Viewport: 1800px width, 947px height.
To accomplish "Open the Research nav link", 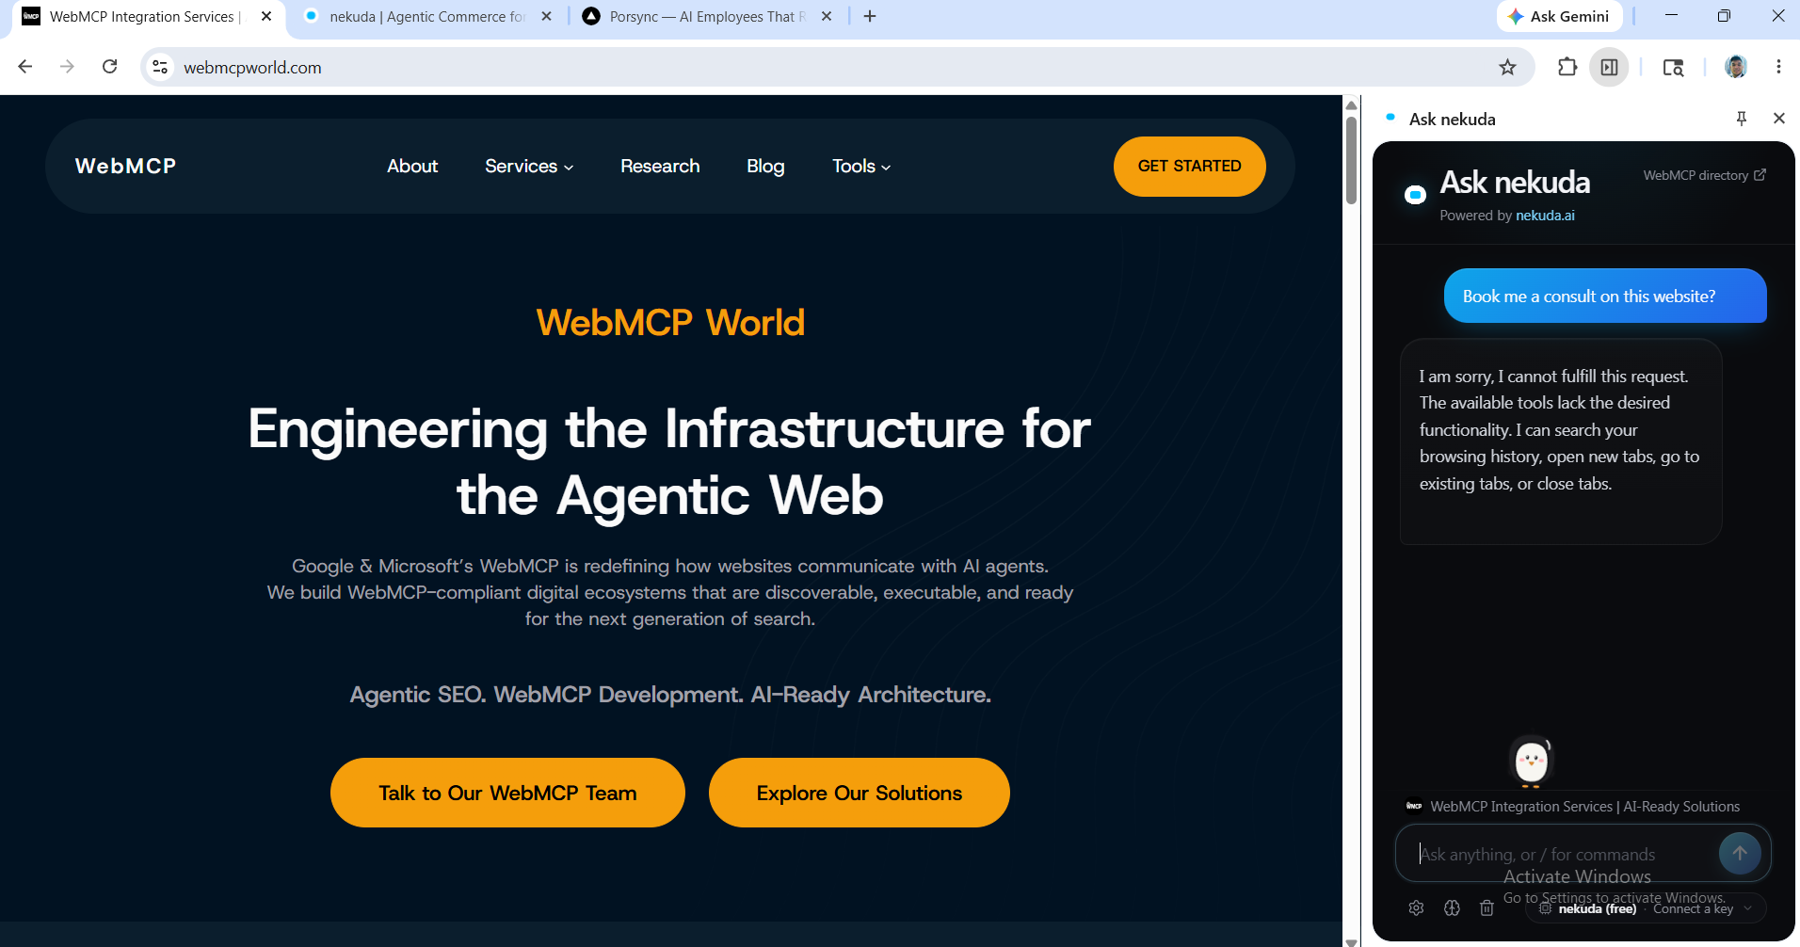I will point(660,166).
